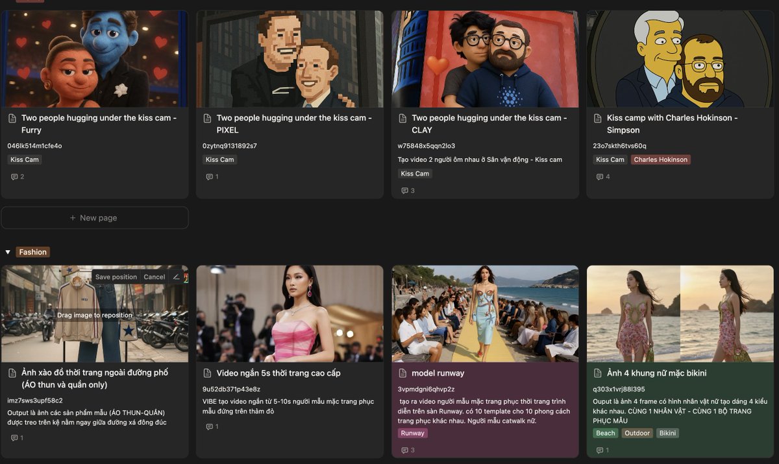Open comments on Kiss cam PIXEL card
Screen dimensions: 779x464
click(212, 177)
